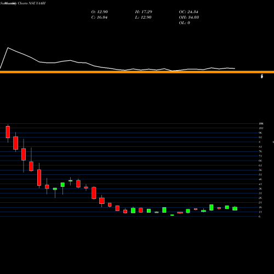Click the 101 price axis label
This screenshot has height=274, width=274.
pos(261,128)
